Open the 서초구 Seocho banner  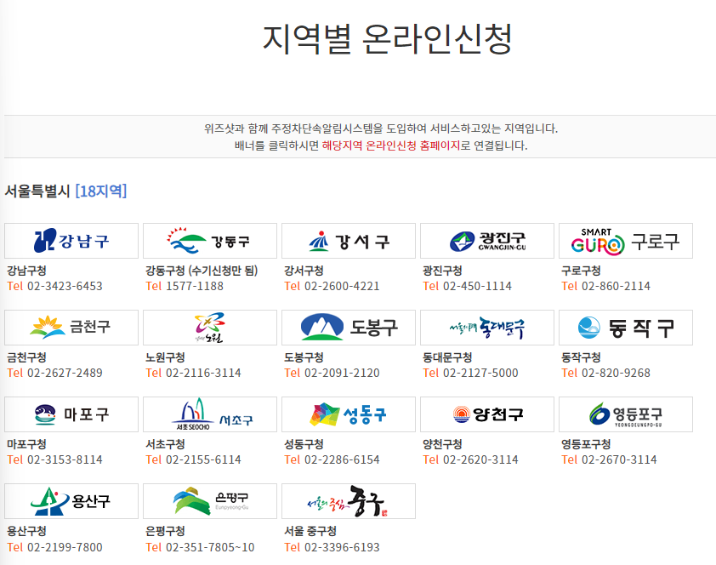[210, 414]
